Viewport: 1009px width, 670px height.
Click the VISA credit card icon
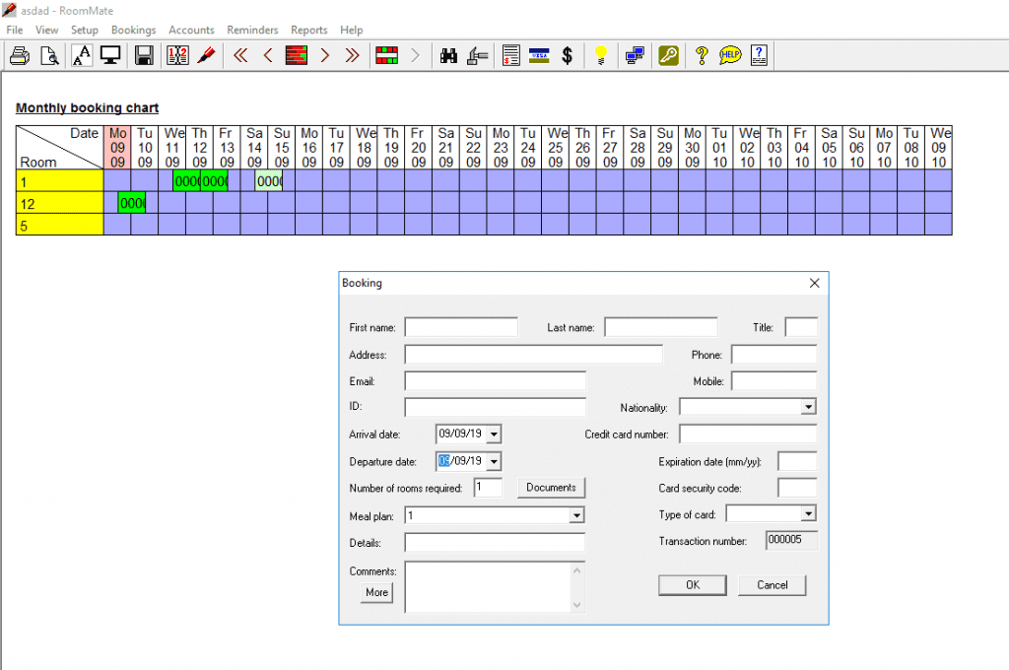coord(539,56)
